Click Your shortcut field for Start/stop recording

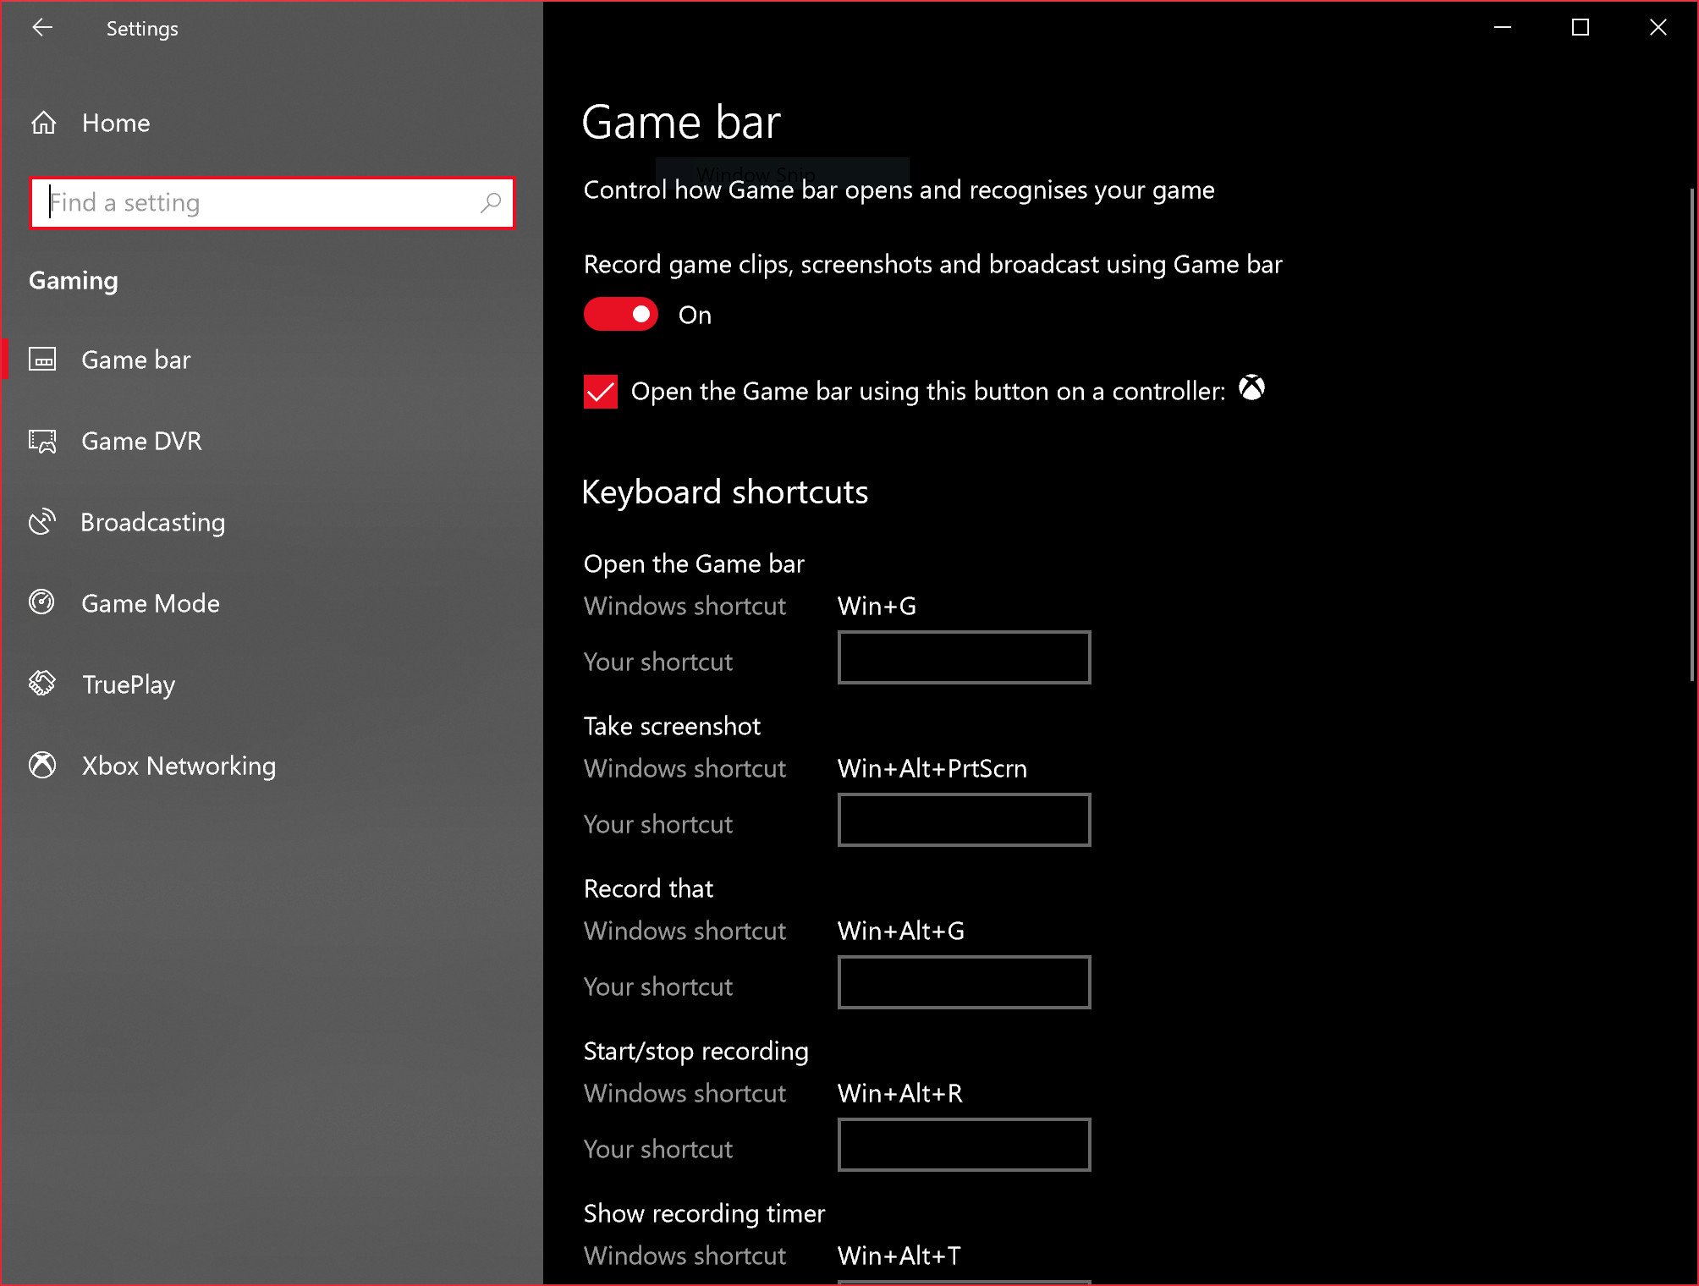click(x=964, y=1145)
